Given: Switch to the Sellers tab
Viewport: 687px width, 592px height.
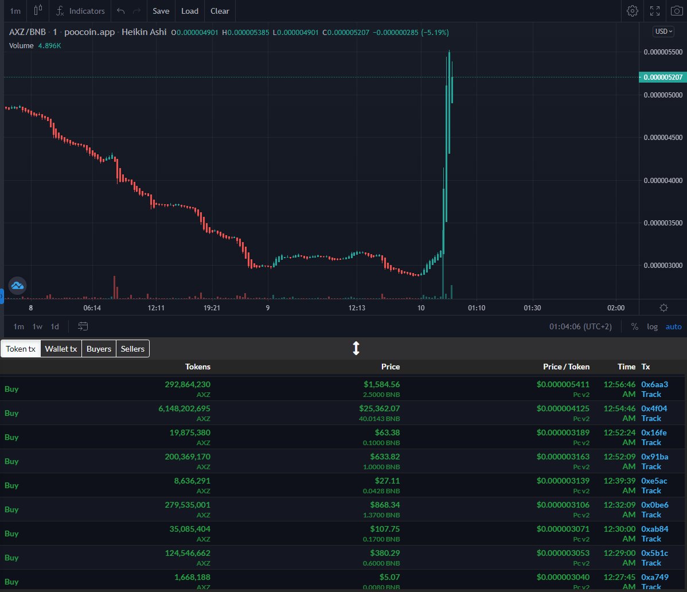Looking at the screenshot, I should coord(132,349).
